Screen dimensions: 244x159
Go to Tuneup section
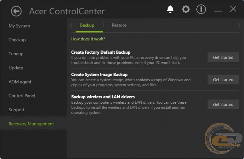click(16, 54)
